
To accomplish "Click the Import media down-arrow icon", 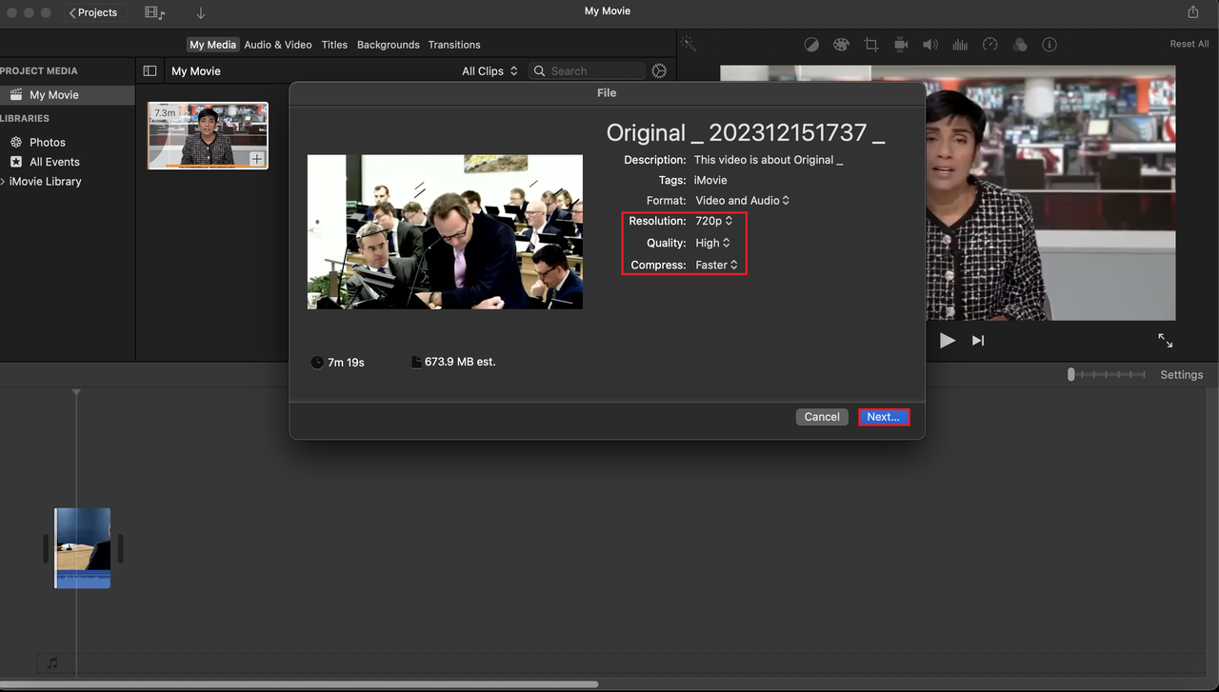I will [x=199, y=12].
